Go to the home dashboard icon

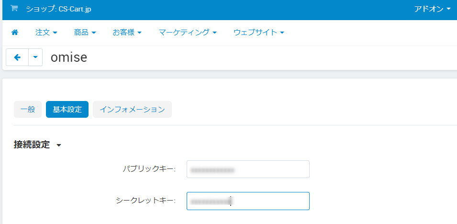click(15, 33)
